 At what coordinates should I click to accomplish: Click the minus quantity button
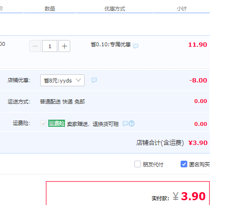pyautogui.click(x=35, y=46)
